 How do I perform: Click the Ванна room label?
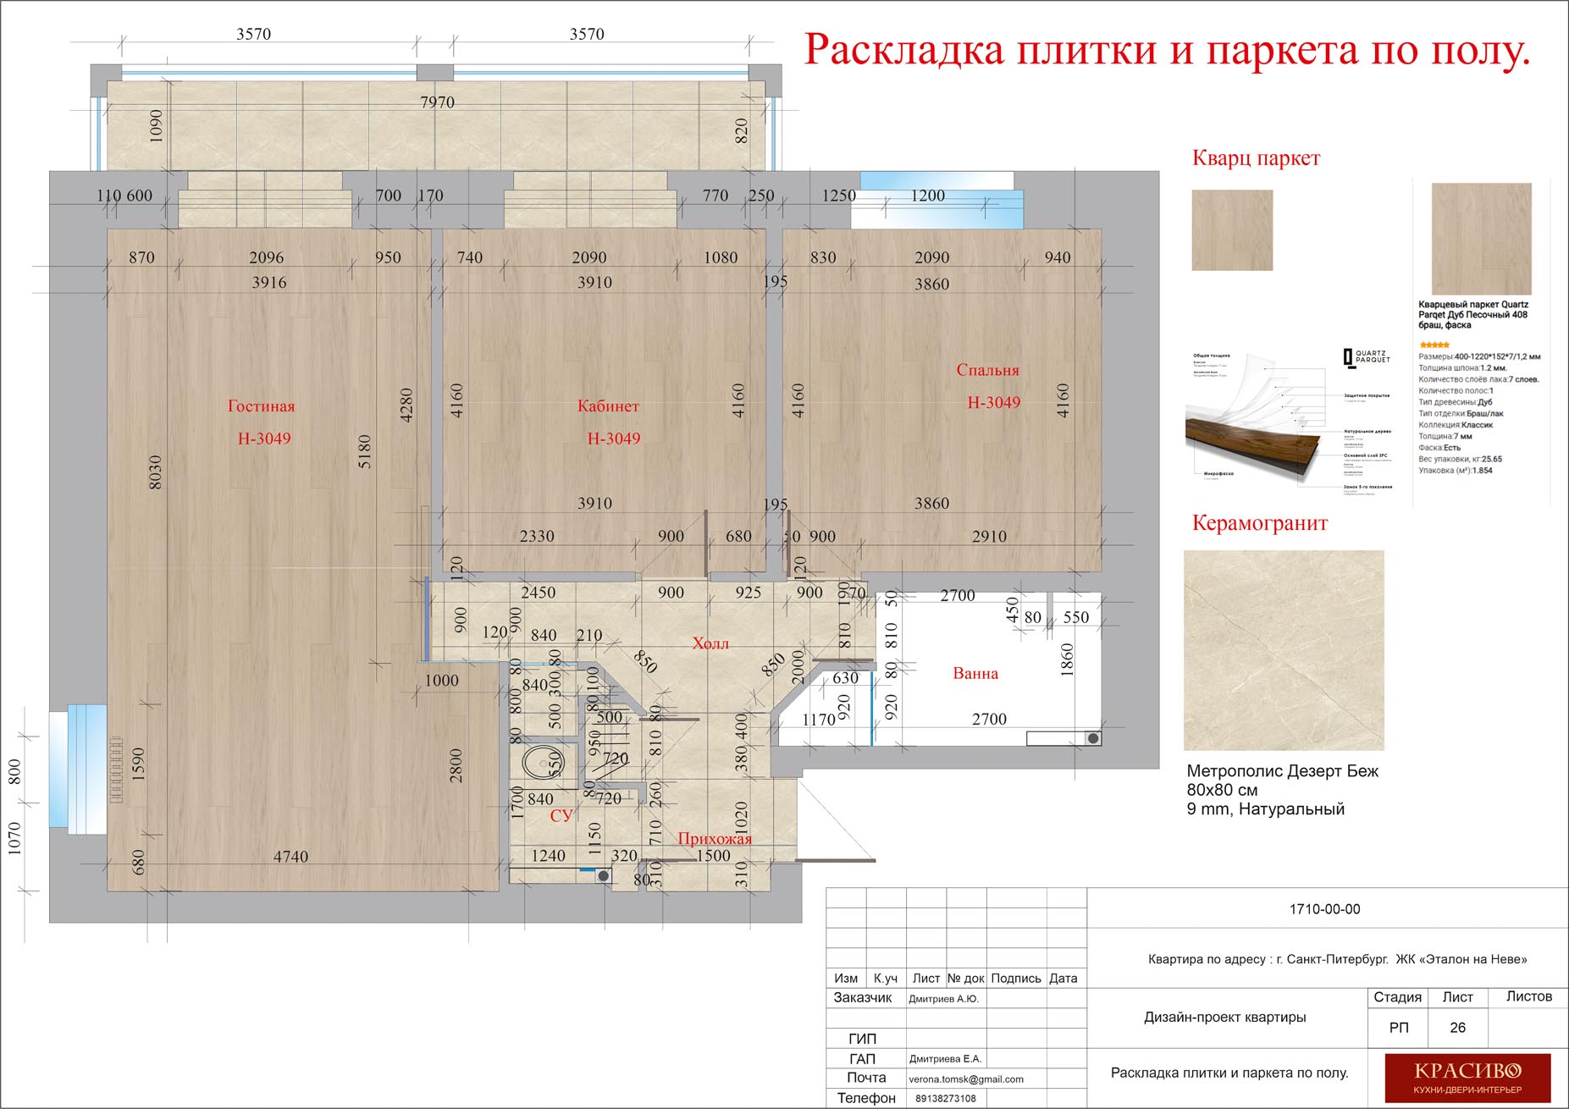coord(975,674)
